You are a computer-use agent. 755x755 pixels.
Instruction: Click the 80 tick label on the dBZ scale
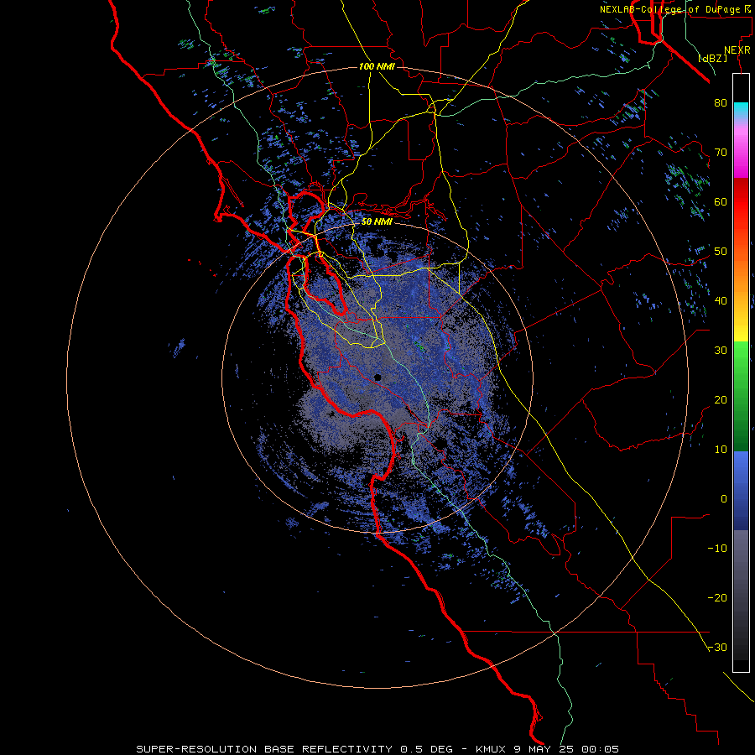[x=721, y=103]
